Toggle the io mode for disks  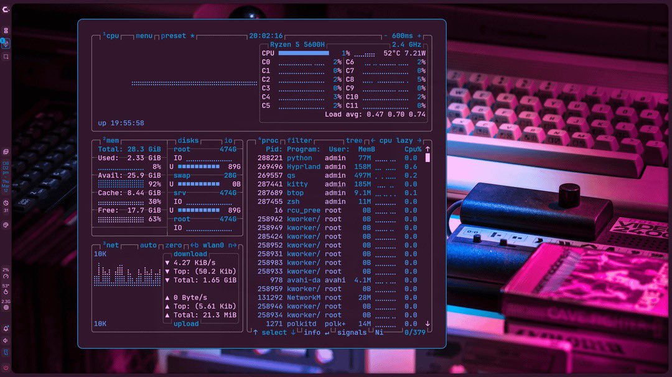tap(228, 140)
